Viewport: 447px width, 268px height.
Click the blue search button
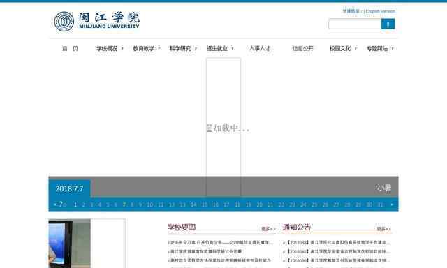pyautogui.click(x=388, y=24)
